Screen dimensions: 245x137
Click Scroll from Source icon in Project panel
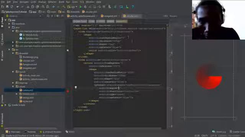pyautogui.click(x=48, y=16)
